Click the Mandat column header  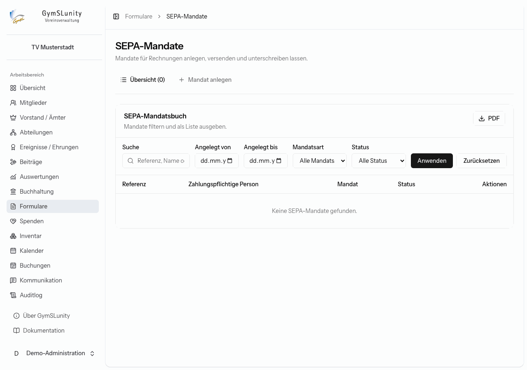pyautogui.click(x=347, y=184)
